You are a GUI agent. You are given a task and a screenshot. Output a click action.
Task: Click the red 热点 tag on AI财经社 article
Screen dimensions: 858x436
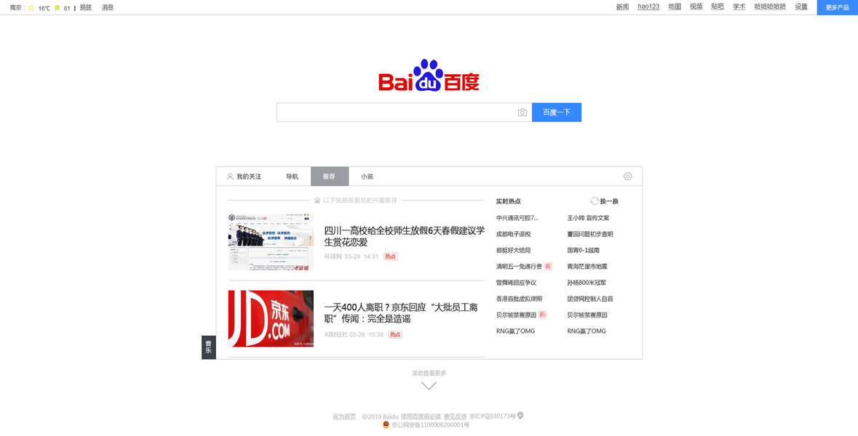pos(394,334)
